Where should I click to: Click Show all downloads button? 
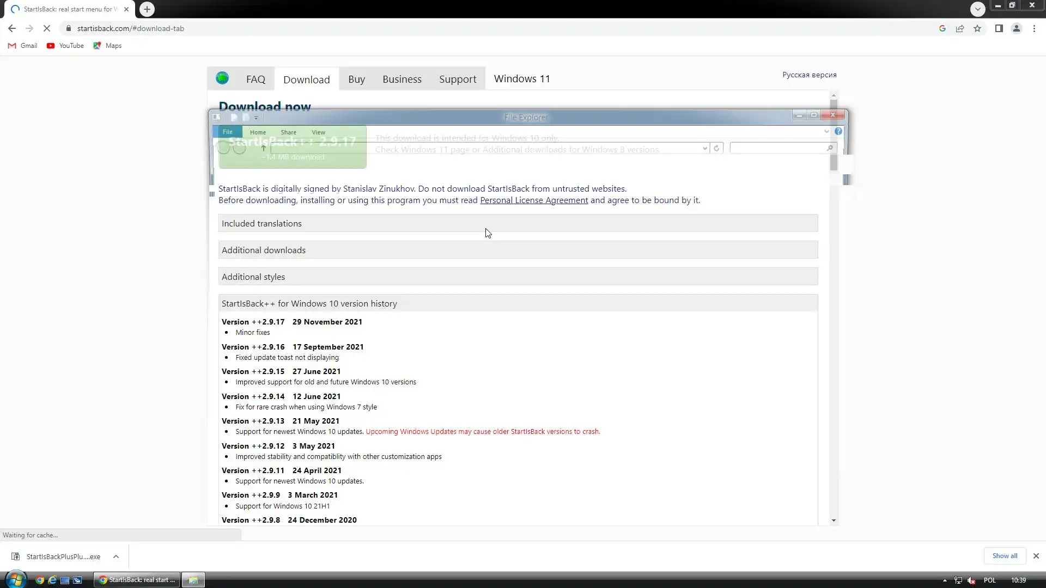coord(1004,556)
